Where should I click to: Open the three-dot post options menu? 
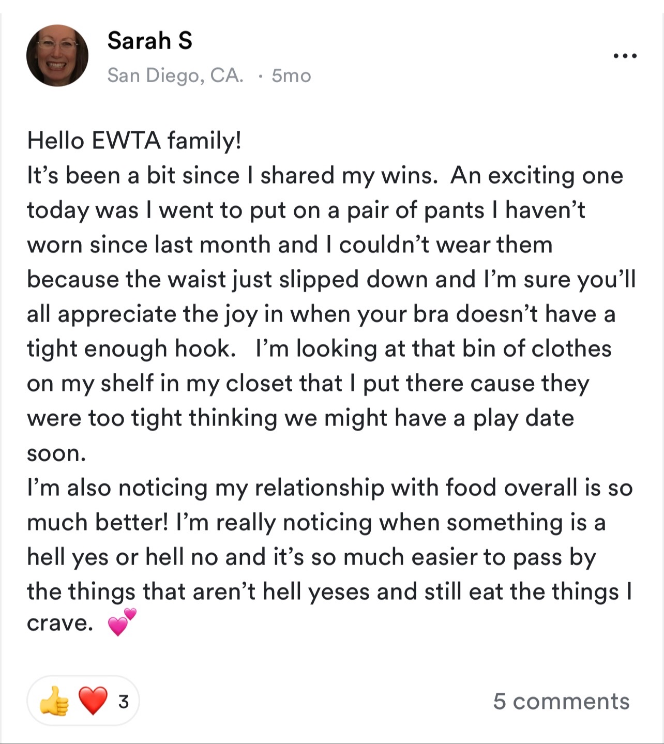click(625, 56)
